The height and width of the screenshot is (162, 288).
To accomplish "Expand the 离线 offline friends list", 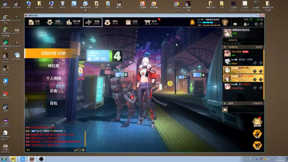I will 225,103.
